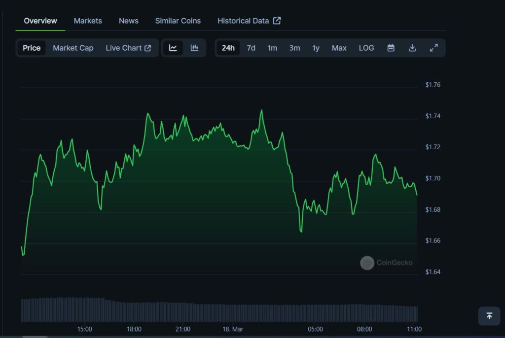Select the 24h time range
The image size is (505, 338).
(228, 48)
